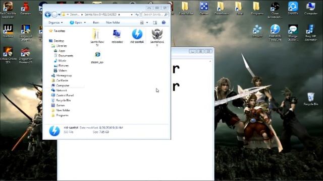This screenshot has width=323, height=181.
Task: Click the Downloads segment in the address path
Action: (75, 15)
